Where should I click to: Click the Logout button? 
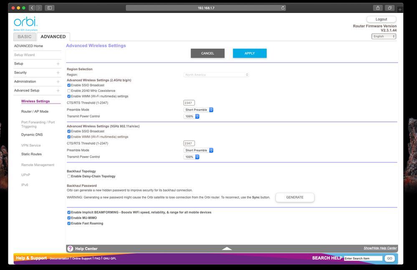[x=382, y=19]
